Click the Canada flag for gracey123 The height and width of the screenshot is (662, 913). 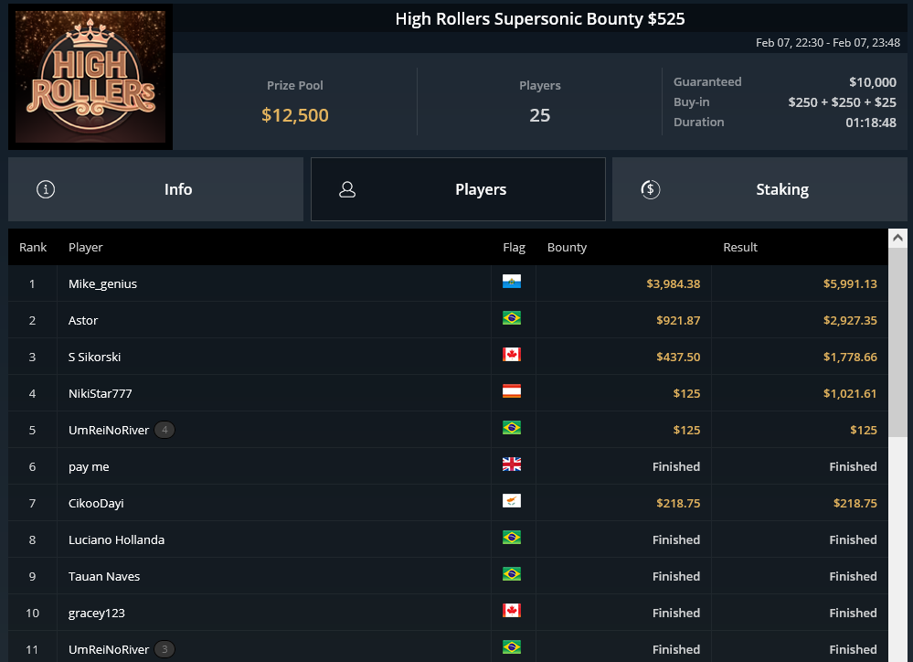512,611
